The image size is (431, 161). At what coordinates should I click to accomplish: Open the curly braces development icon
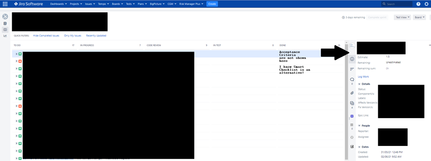point(352,137)
